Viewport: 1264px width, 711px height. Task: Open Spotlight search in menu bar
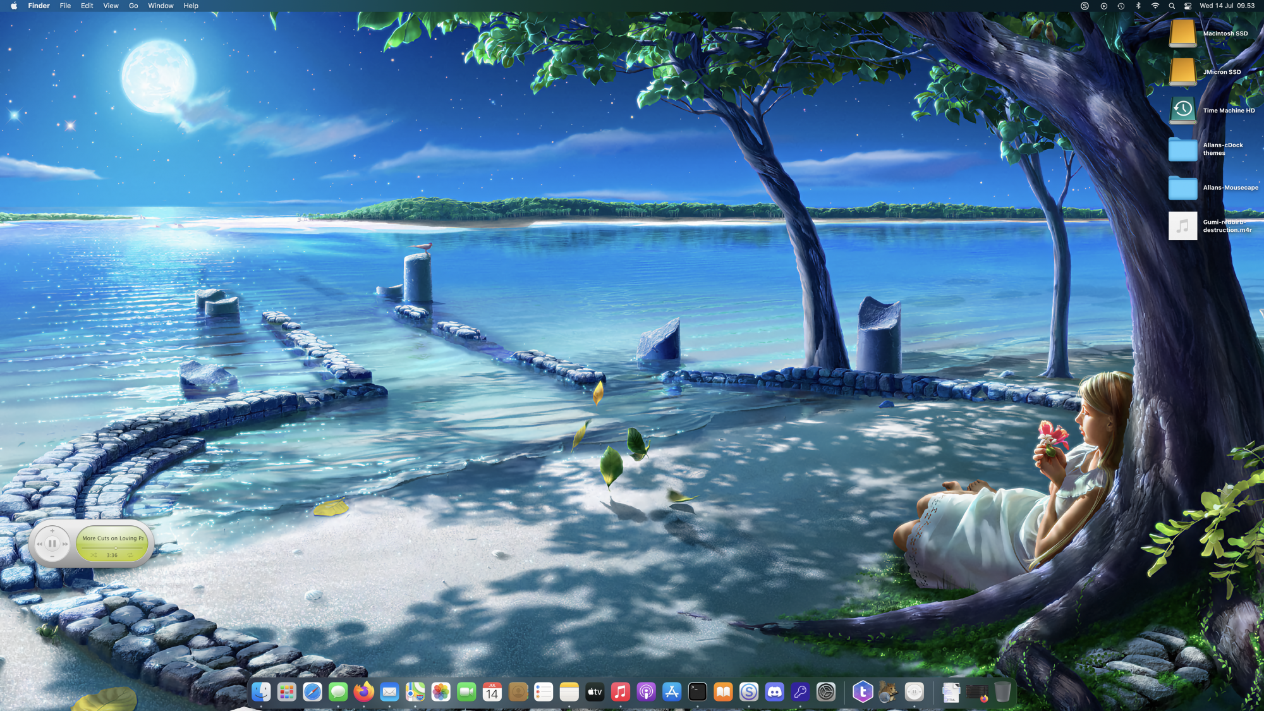click(x=1172, y=6)
